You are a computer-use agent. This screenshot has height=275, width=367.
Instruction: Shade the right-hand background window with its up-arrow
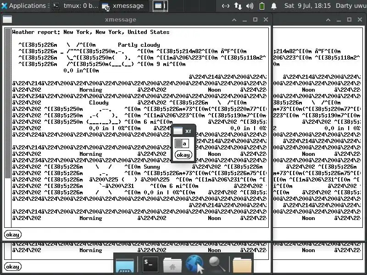pos(328,20)
